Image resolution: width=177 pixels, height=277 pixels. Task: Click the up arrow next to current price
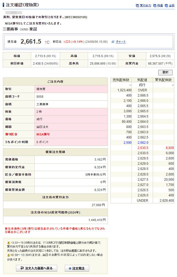pyautogui.click(x=46, y=42)
